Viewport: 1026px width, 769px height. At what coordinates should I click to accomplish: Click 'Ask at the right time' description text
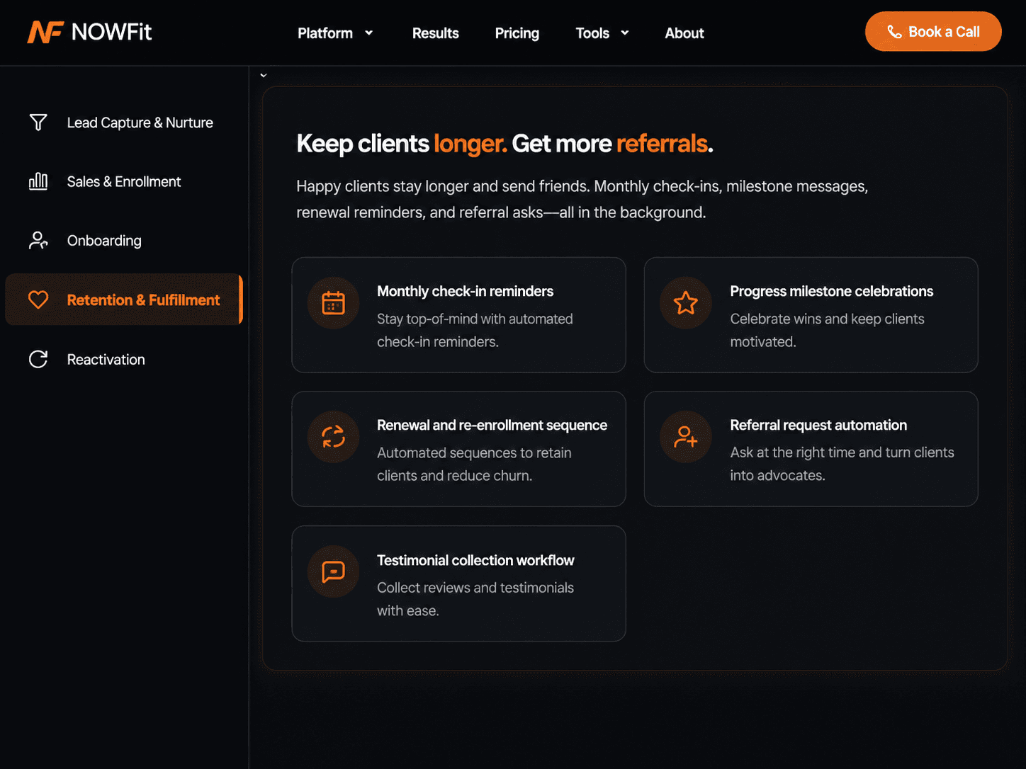(842, 464)
